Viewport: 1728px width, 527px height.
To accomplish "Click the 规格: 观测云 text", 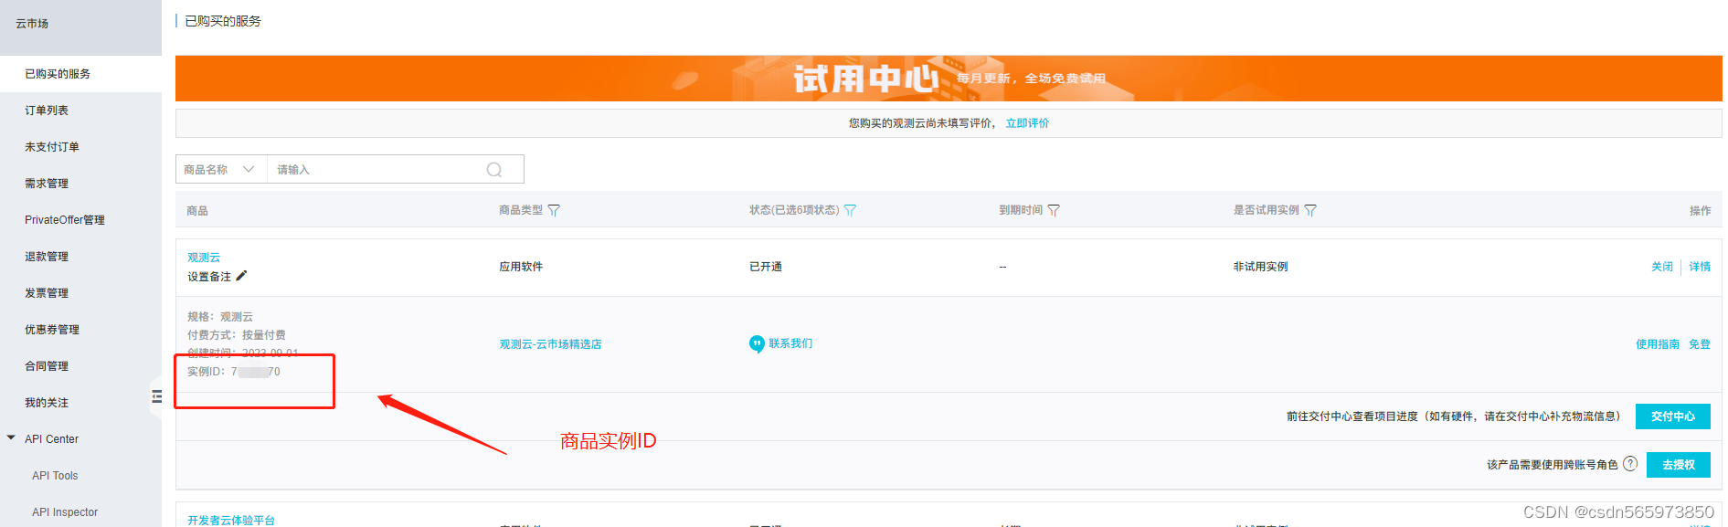I will pyautogui.click(x=220, y=317).
